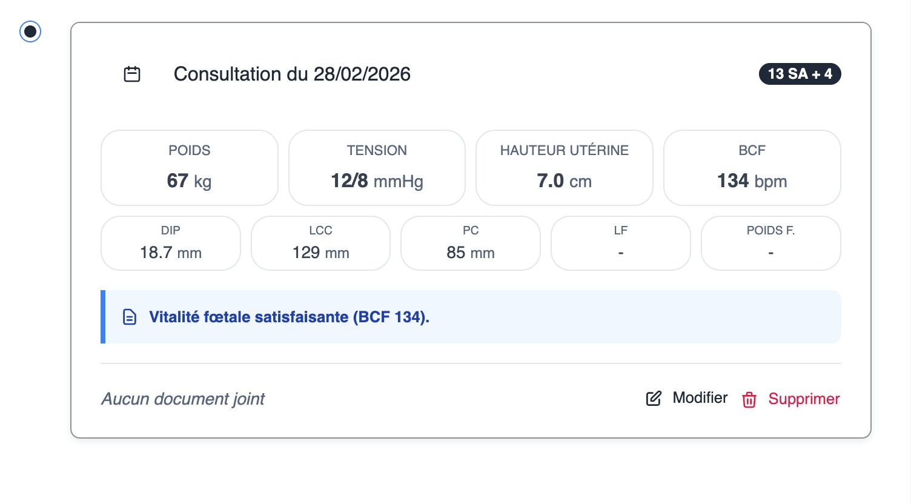Click the TENSION 12/8 mmHg card
The image size is (911, 504).
pyautogui.click(x=377, y=167)
